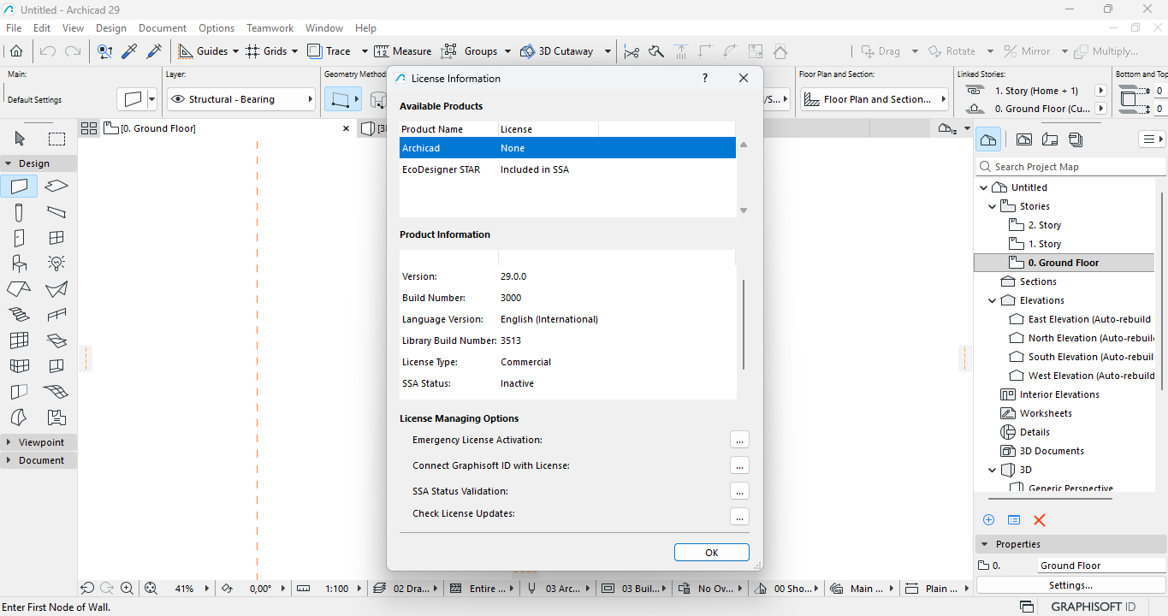Select the Arrow selection tool
1168x616 pixels.
[x=20, y=139]
